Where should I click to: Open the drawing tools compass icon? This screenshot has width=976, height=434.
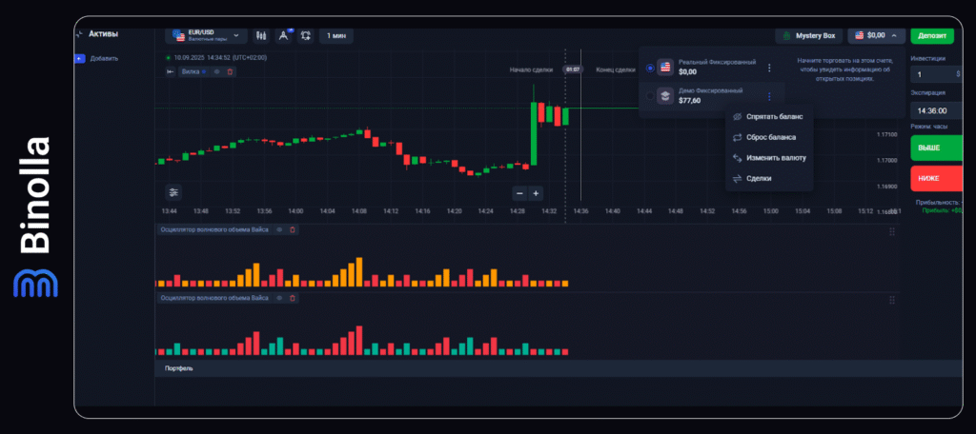pos(283,35)
